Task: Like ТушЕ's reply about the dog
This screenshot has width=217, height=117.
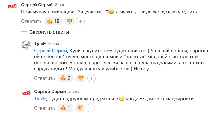Action: click(x=66, y=78)
